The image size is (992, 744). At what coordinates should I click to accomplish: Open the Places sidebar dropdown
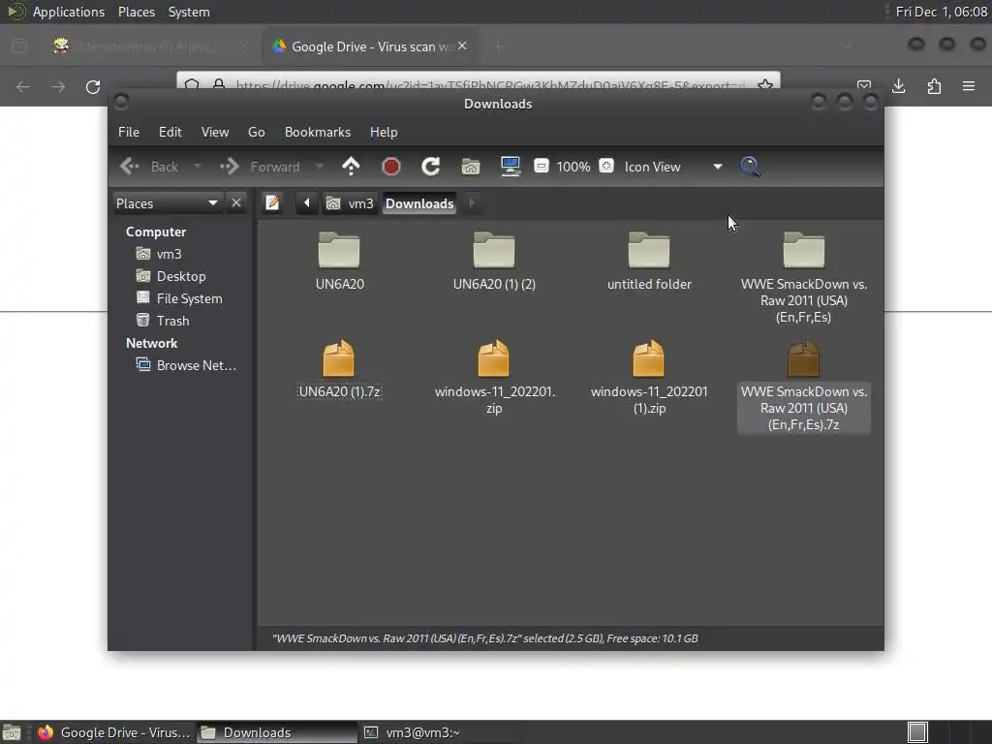coord(167,203)
